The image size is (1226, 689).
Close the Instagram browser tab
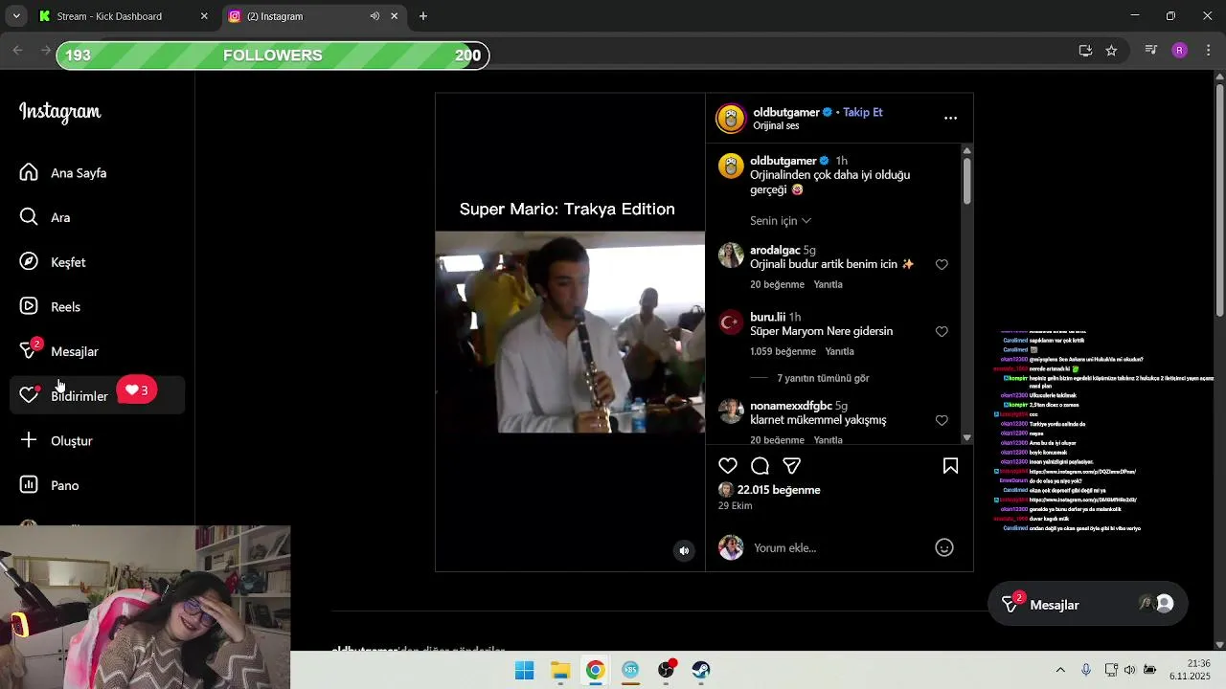click(x=394, y=16)
